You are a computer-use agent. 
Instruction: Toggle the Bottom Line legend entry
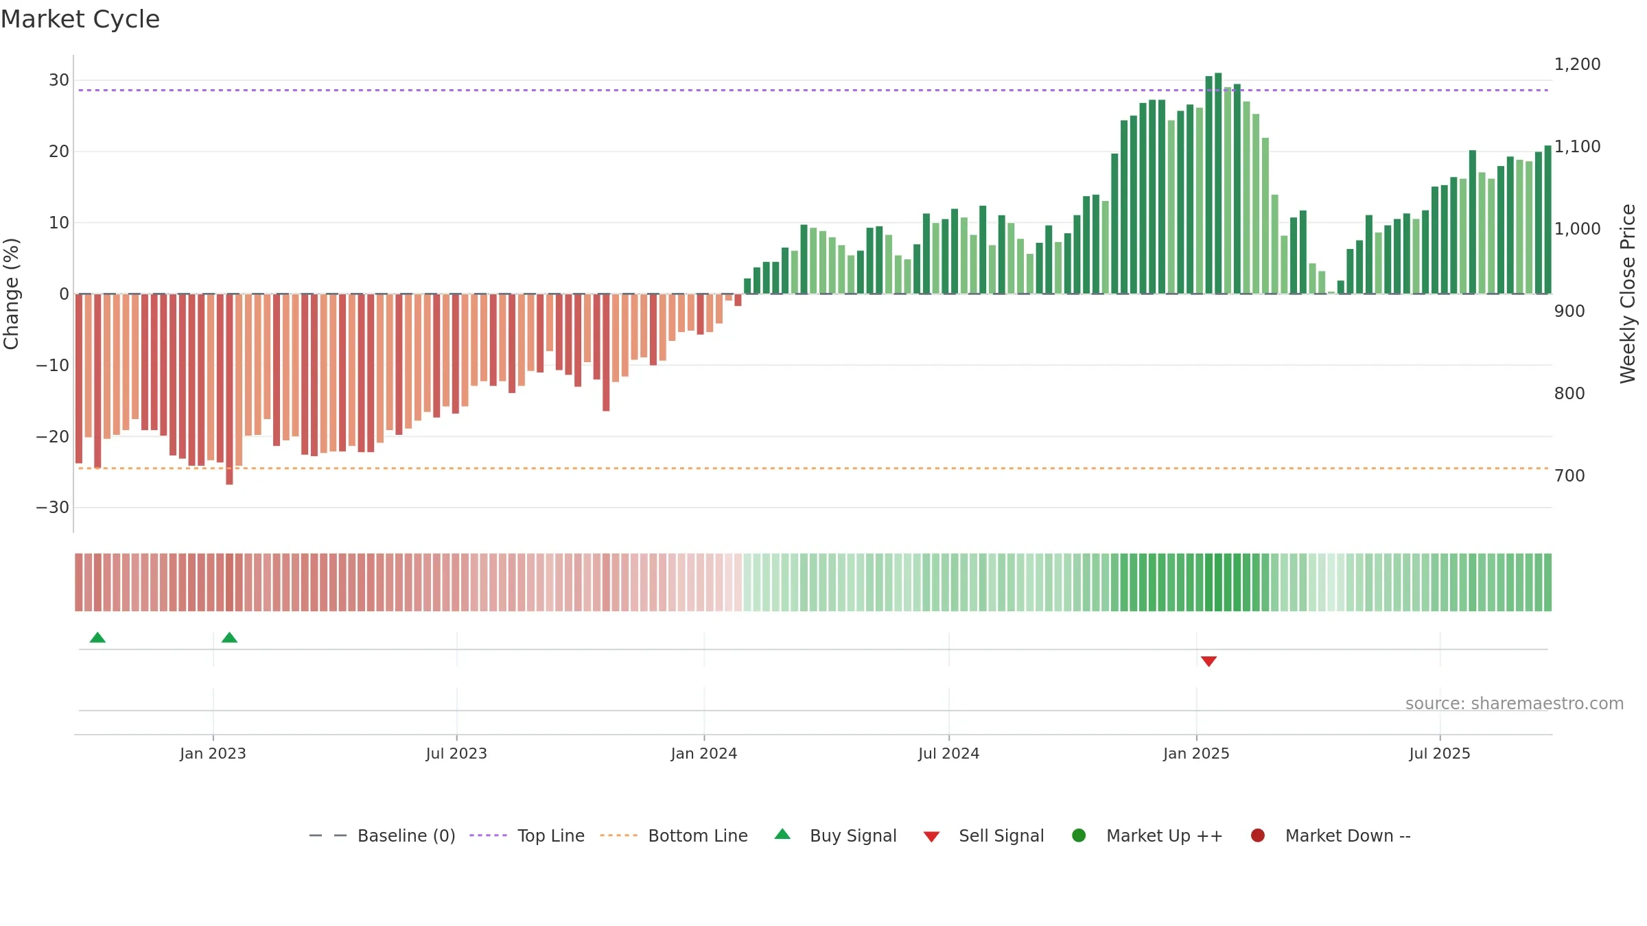[674, 836]
